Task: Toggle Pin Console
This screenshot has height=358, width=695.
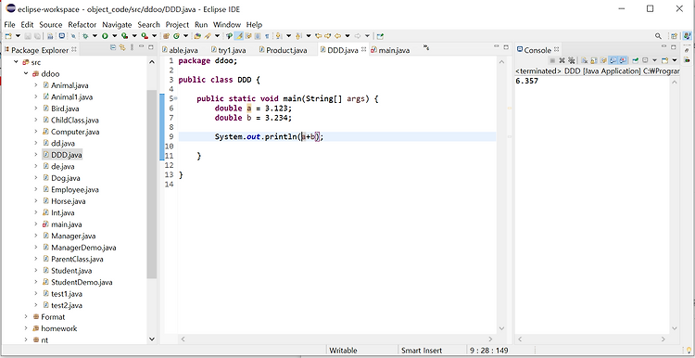Action: point(635,60)
